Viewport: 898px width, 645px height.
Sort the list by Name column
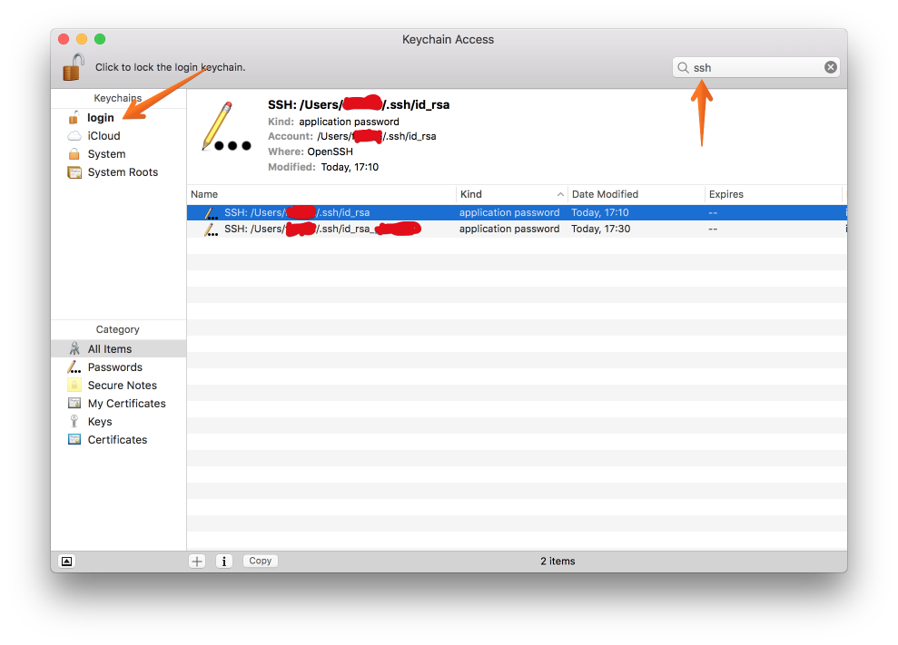click(x=321, y=194)
